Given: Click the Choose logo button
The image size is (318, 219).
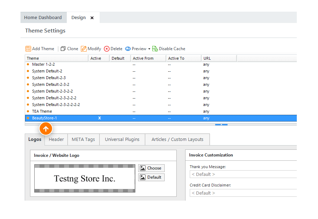Looking at the screenshot, I should pos(151,168).
